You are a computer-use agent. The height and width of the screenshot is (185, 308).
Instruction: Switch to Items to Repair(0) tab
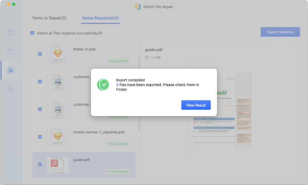click(x=49, y=18)
